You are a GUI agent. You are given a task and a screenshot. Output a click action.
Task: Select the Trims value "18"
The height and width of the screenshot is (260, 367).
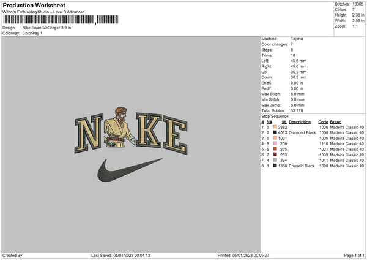coord(293,55)
